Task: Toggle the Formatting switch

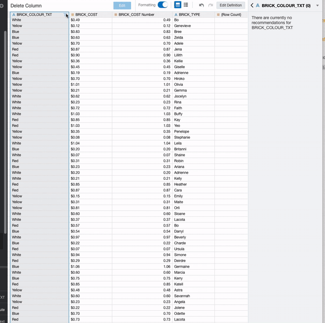Action: 162,5
